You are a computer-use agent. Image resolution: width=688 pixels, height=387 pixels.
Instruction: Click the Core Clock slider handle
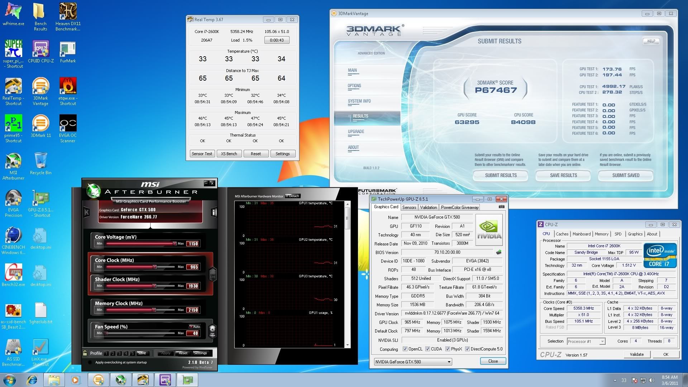tap(155, 267)
